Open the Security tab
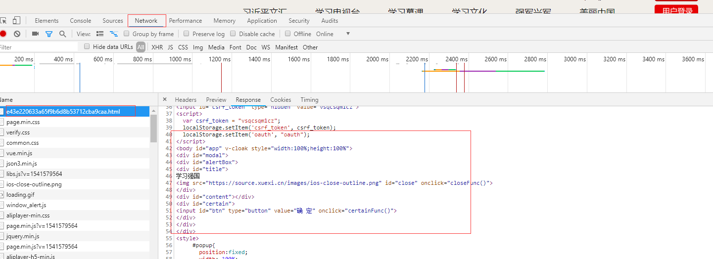Image resolution: width=713 pixels, height=259 pixels. 299,21
